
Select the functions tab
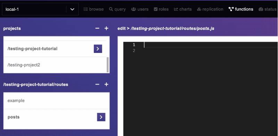click(241, 9)
